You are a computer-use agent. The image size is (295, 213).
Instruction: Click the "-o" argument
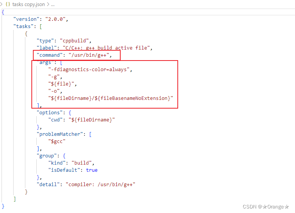tap(54, 91)
